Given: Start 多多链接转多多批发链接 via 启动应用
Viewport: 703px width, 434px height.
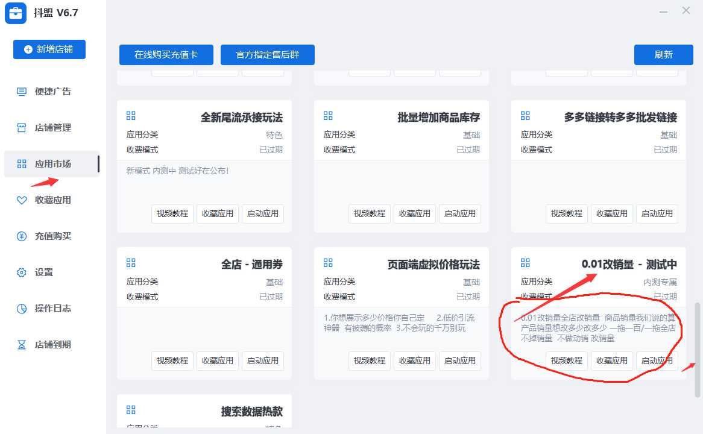Looking at the screenshot, I should point(657,213).
